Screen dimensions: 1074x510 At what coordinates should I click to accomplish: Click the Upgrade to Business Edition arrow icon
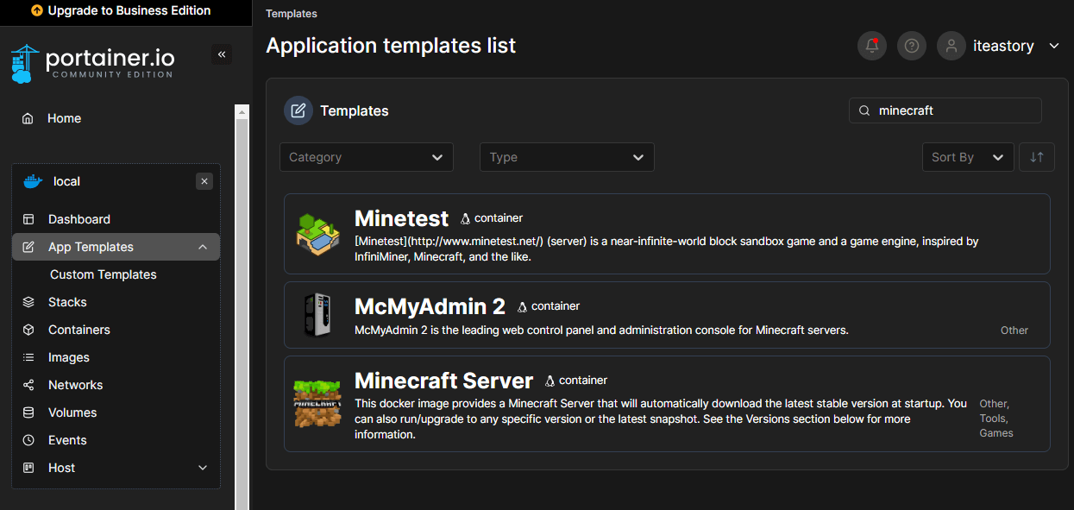click(x=36, y=11)
